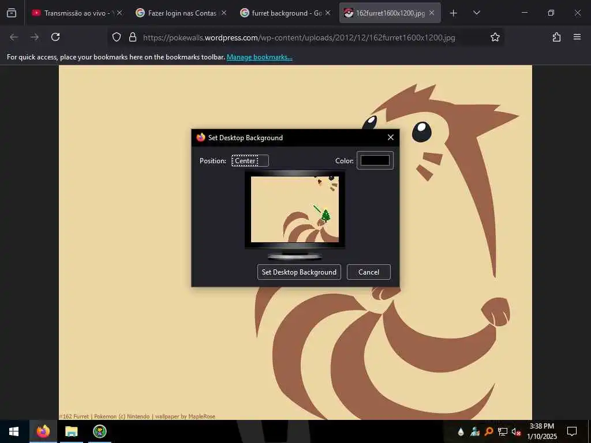The width and height of the screenshot is (591, 443).
Task: Open a new tab with the plus button
Action: click(454, 13)
